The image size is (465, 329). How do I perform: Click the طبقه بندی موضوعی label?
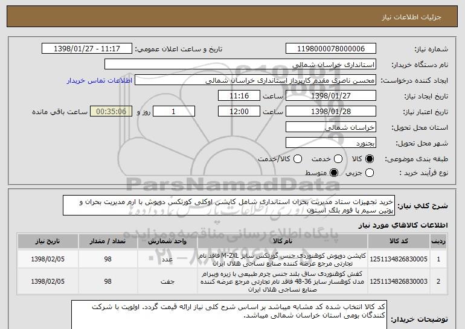416,159
